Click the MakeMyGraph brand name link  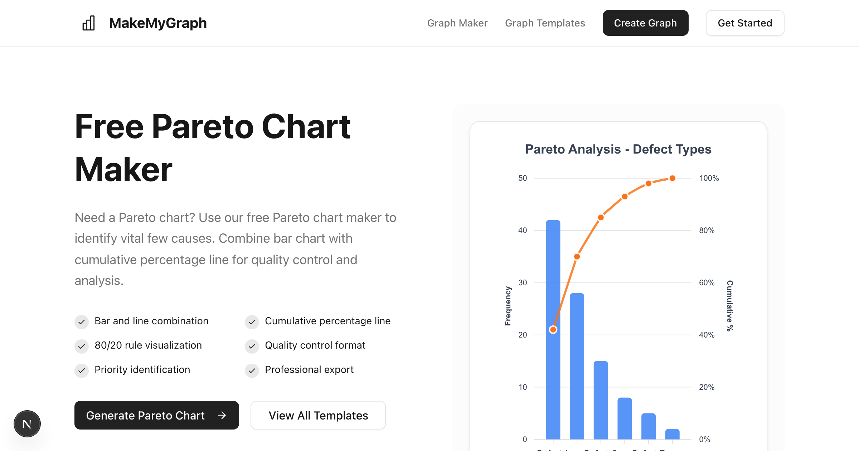click(158, 23)
